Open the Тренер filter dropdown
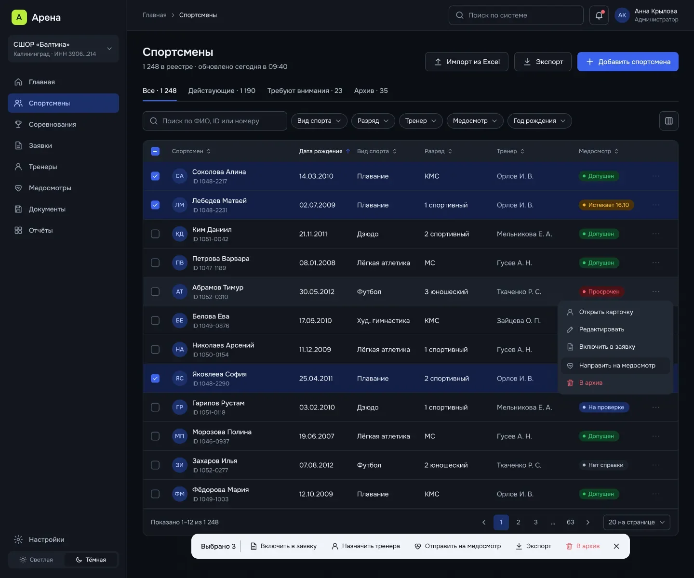The width and height of the screenshot is (694, 578). (421, 121)
